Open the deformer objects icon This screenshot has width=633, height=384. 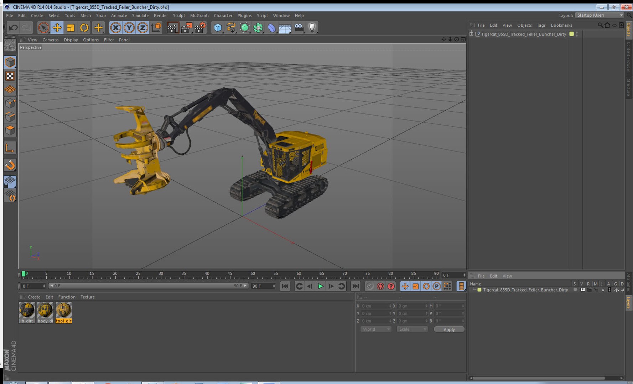[271, 27]
